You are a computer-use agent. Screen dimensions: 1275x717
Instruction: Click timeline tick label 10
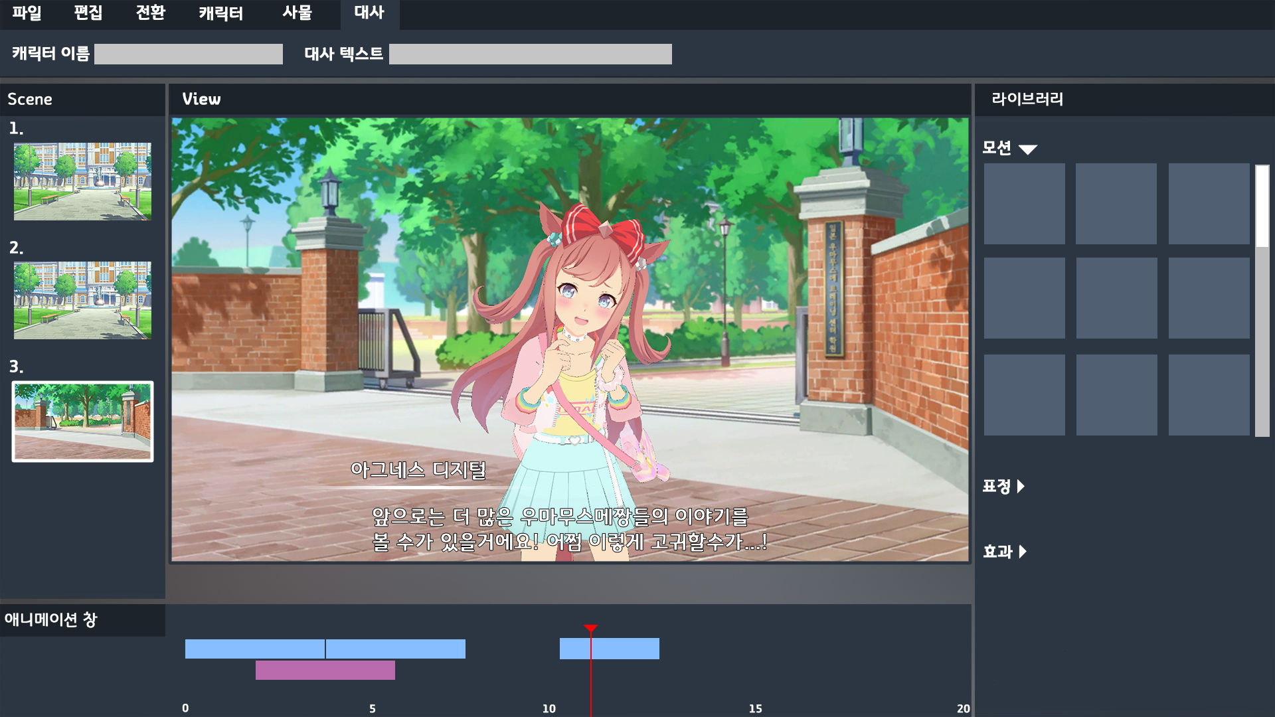549,708
